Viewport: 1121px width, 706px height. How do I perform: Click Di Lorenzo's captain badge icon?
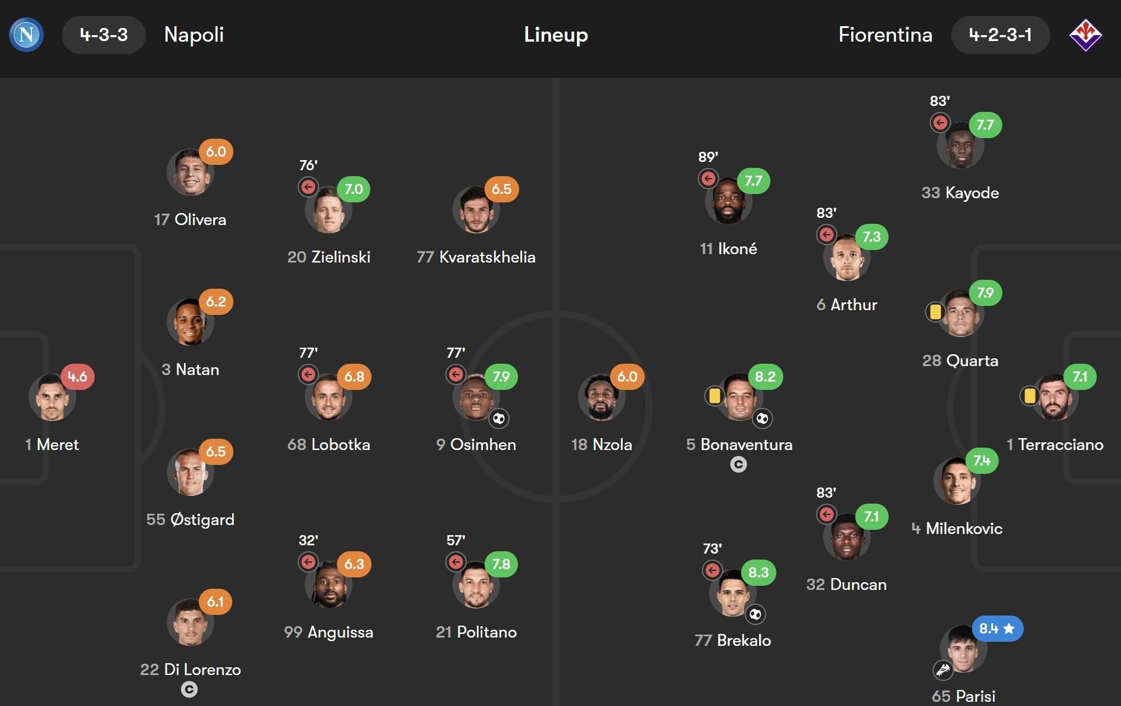pyautogui.click(x=189, y=689)
